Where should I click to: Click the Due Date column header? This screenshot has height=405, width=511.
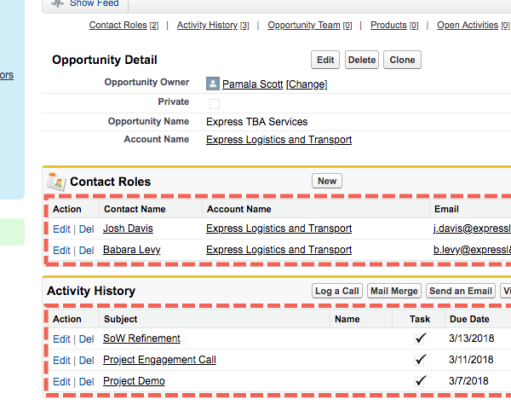469,319
